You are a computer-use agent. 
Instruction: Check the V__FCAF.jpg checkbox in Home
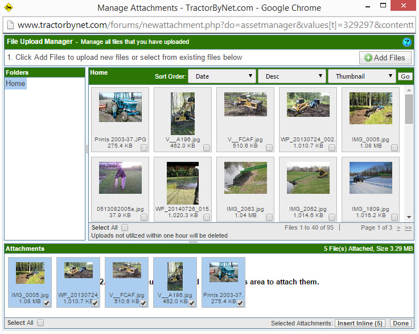(x=269, y=148)
